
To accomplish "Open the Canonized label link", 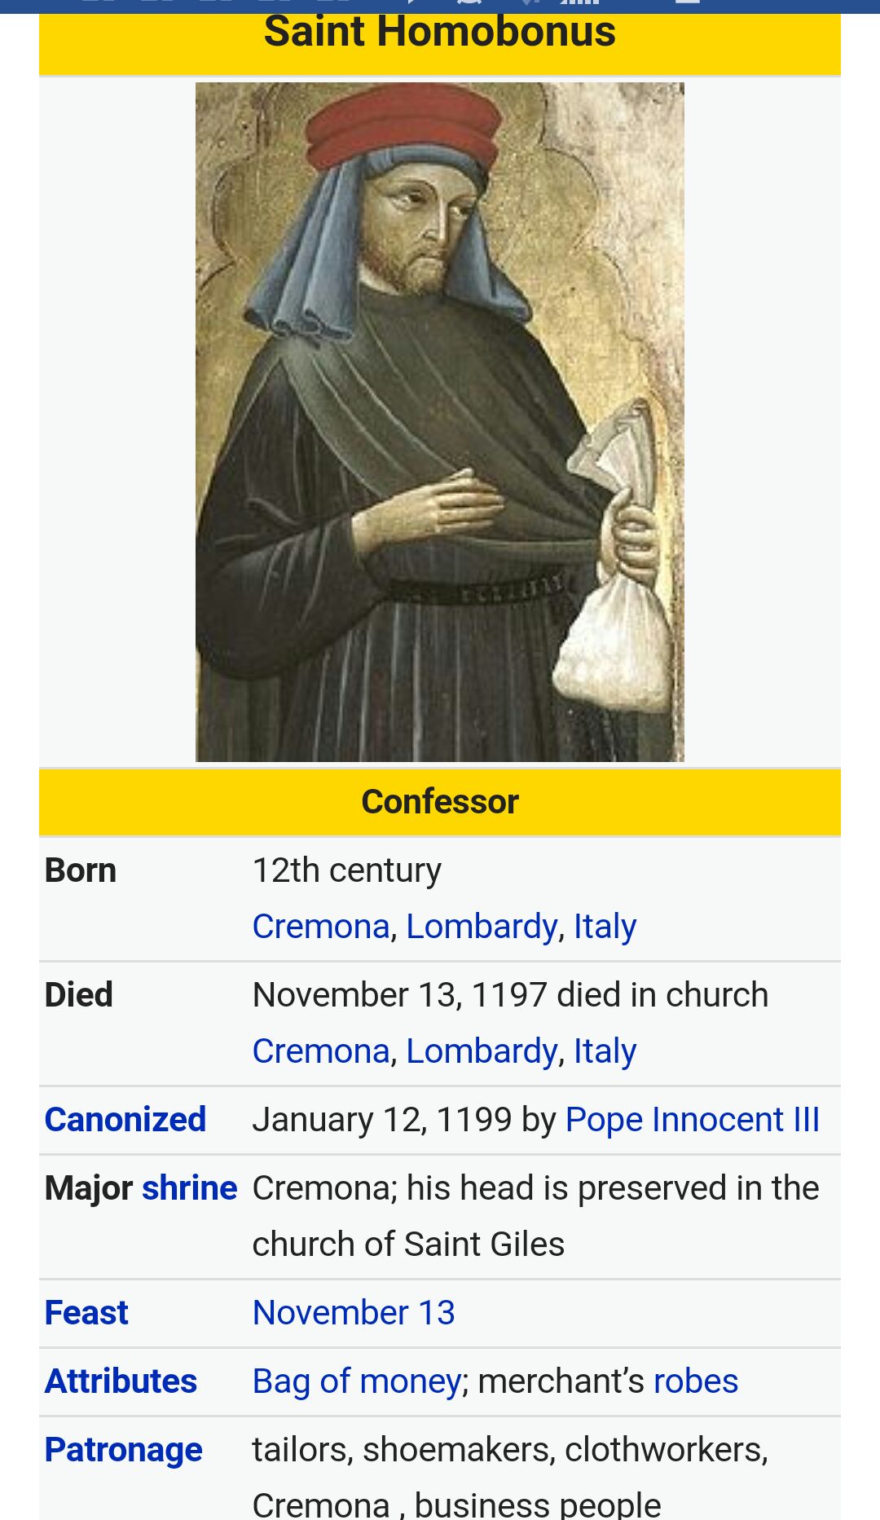I will (125, 1120).
